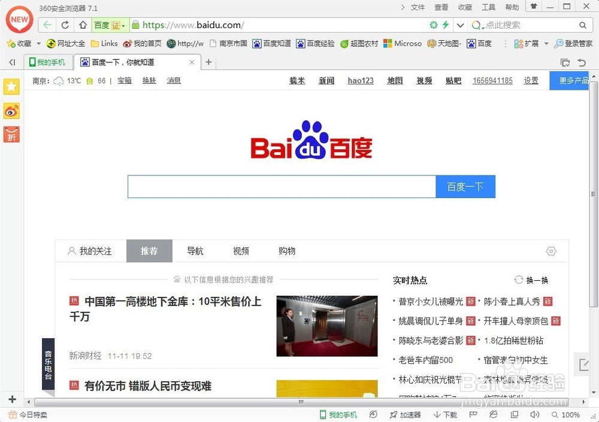Open the 查看 menu
The width and height of the screenshot is (599, 422).
(x=441, y=7)
